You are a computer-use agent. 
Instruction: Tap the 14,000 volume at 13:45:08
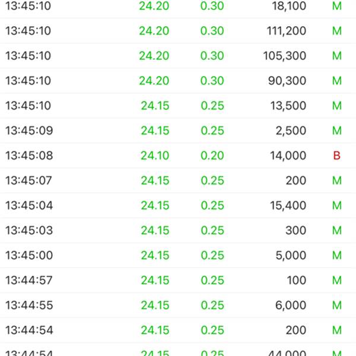pos(288,155)
